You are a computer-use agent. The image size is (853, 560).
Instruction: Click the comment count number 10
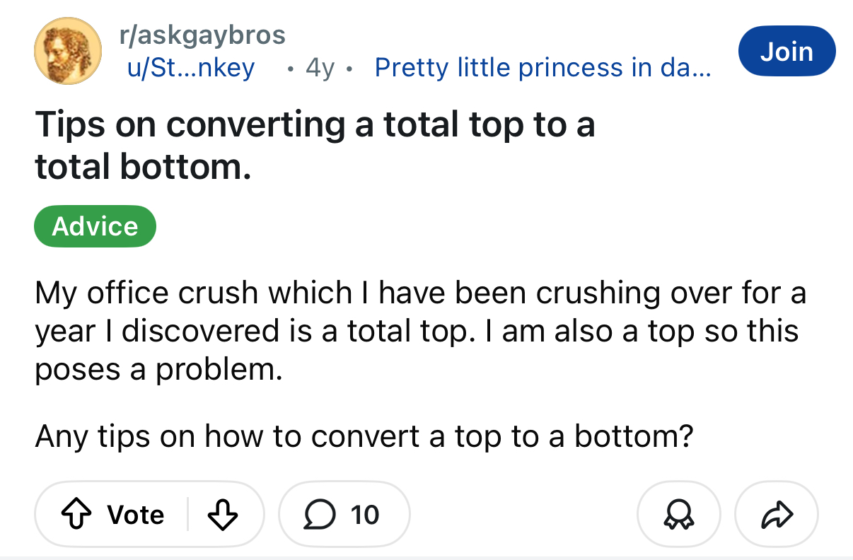click(365, 514)
